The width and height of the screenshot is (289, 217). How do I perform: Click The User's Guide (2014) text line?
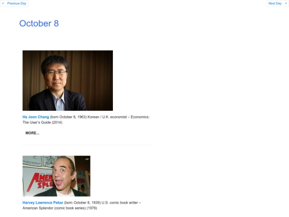point(42,122)
